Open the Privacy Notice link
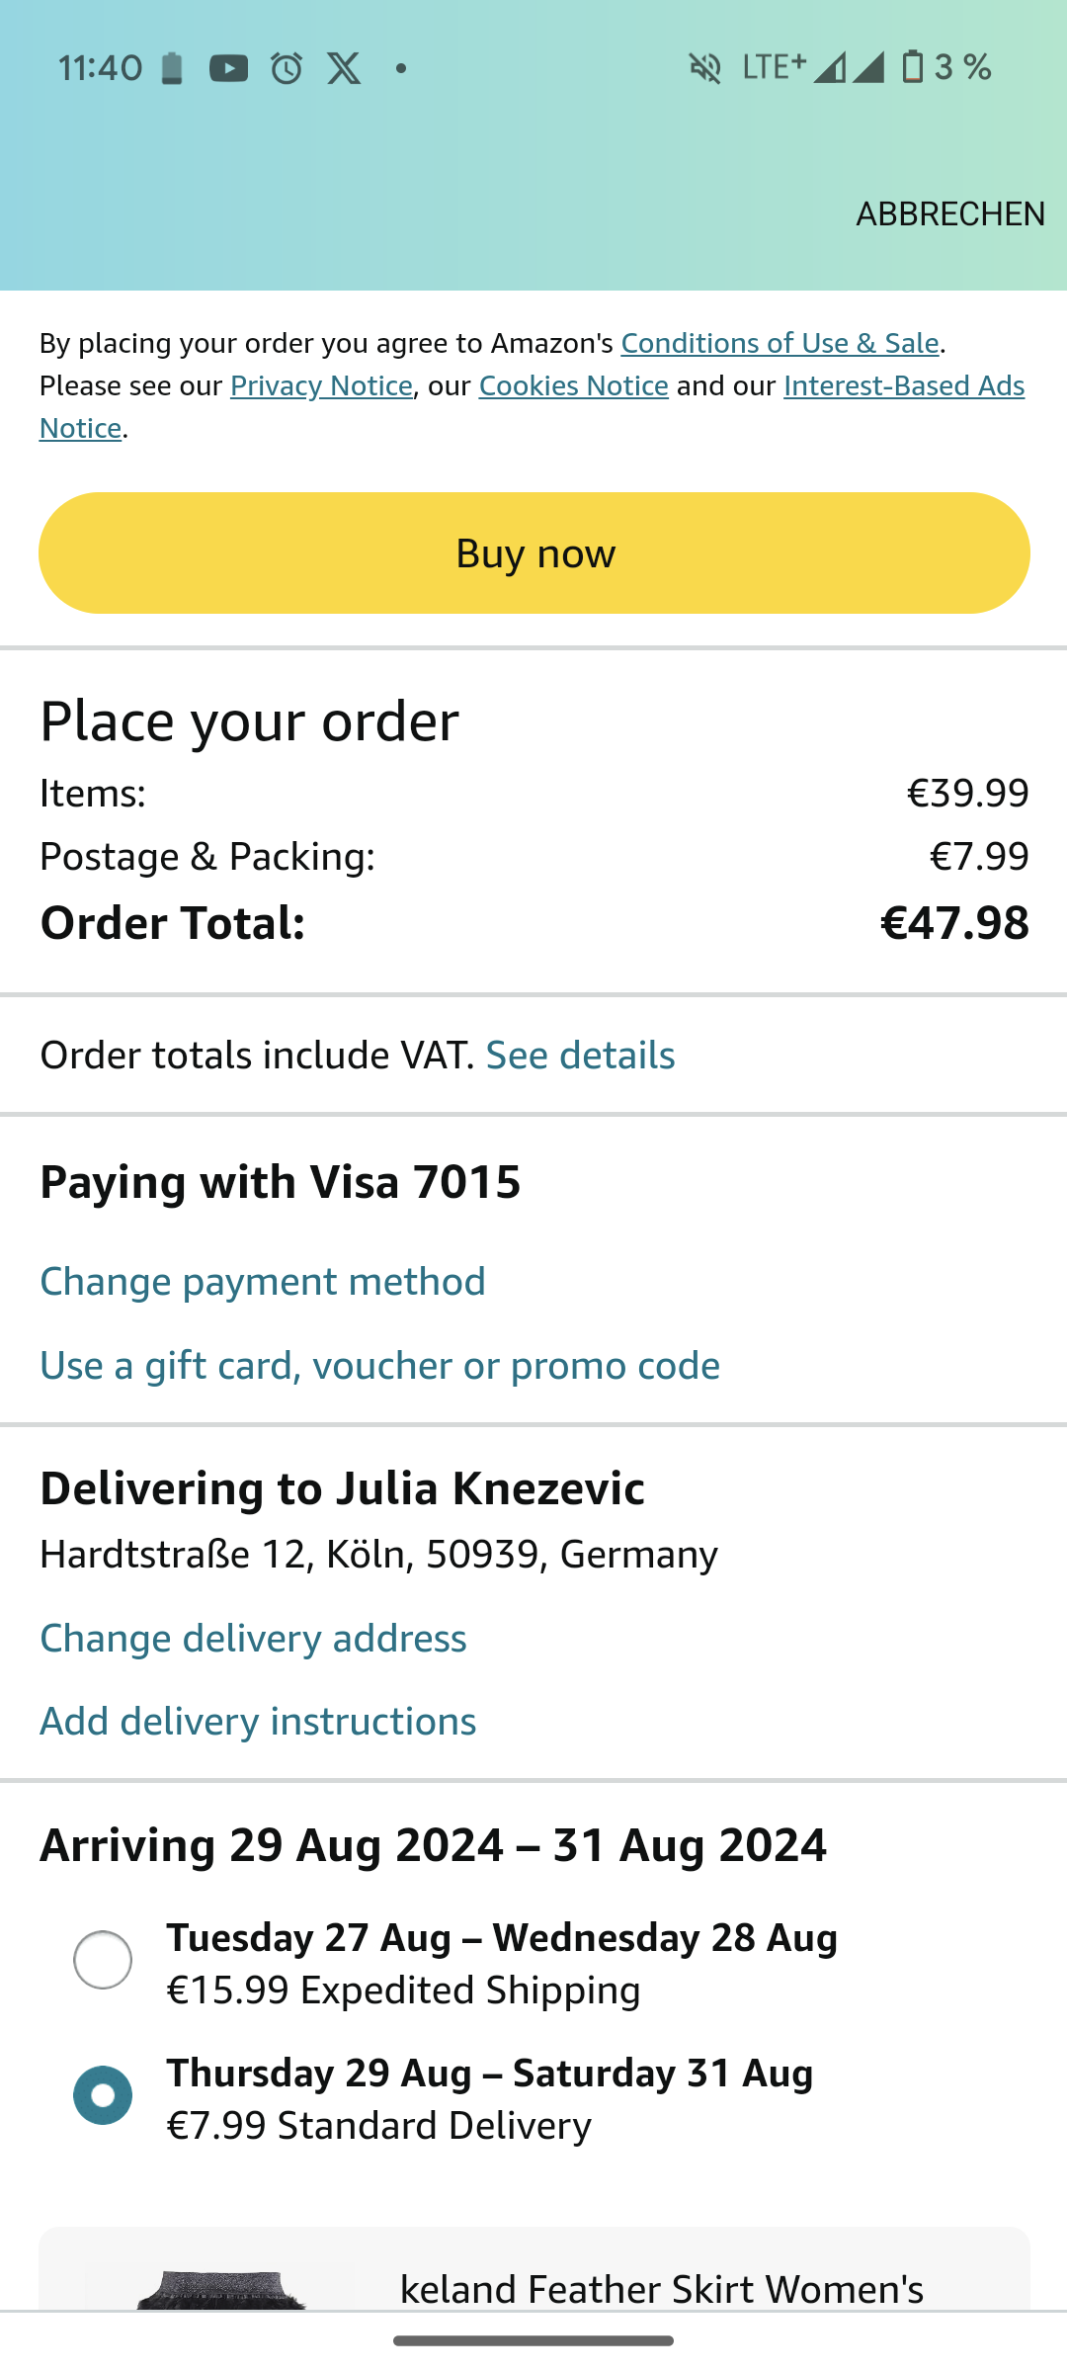1067x2372 pixels. pyautogui.click(x=321, y=385)
